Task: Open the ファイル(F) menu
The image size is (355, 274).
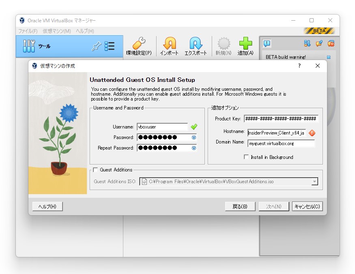Action: pyautogui.click(x=28, y=31)
